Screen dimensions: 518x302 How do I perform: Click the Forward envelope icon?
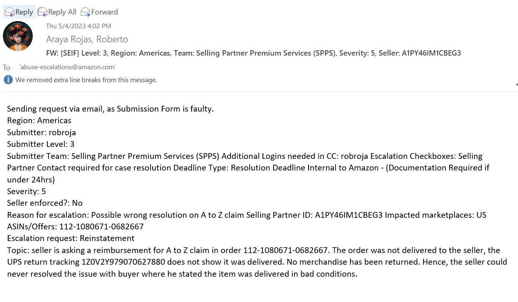click(85, 12)
